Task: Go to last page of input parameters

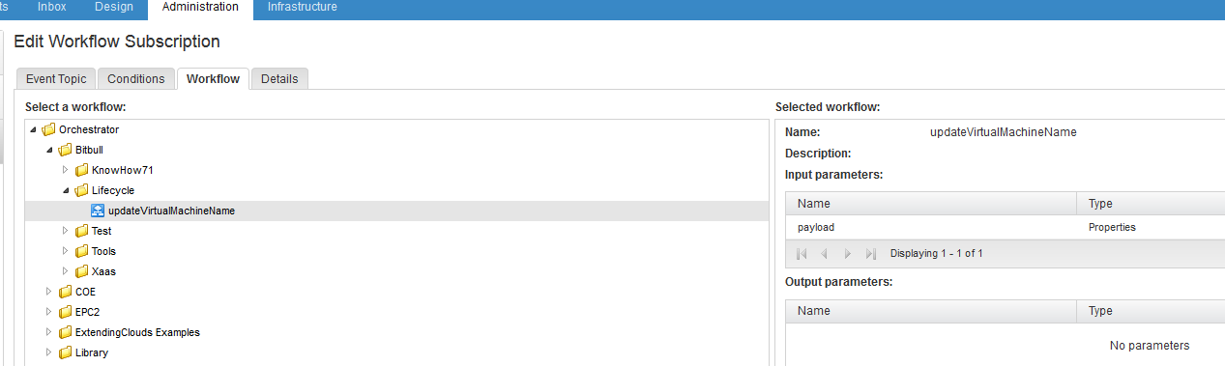Action: click(x=871, y=254)
